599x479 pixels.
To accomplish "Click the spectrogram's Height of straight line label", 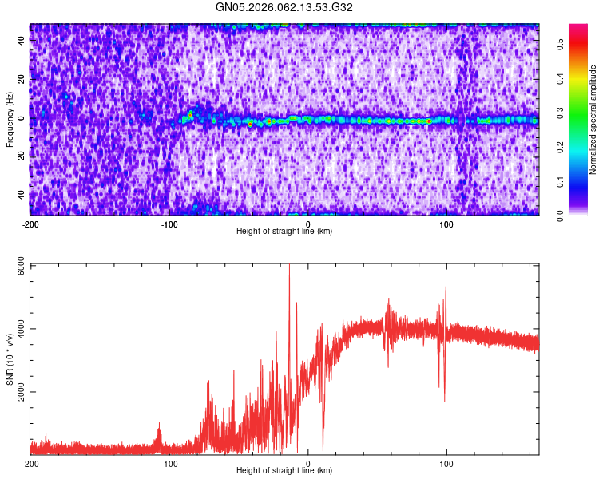I will (x=284, y=231).
